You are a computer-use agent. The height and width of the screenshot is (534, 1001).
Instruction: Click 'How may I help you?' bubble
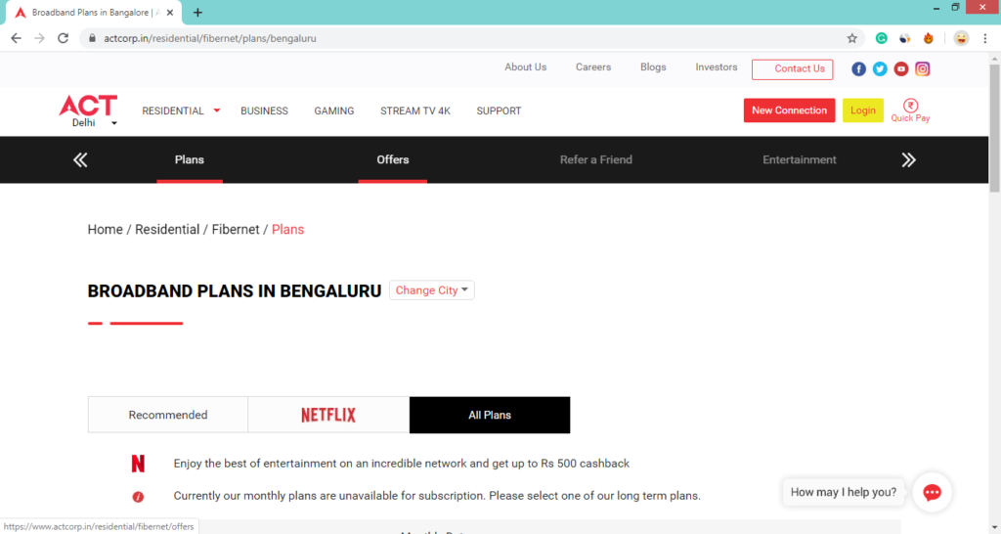(x=844, y=493)
